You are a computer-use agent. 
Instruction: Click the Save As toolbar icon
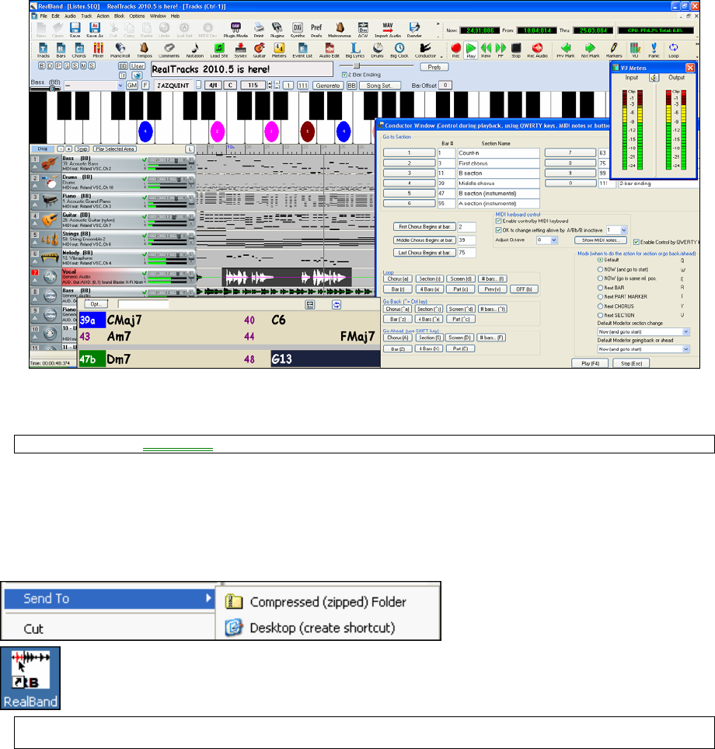pos(95,30)
